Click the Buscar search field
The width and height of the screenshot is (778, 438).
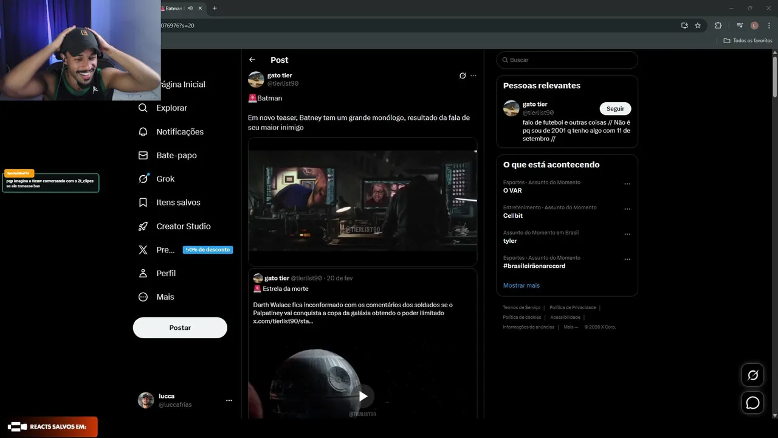(x=567, y=60)
